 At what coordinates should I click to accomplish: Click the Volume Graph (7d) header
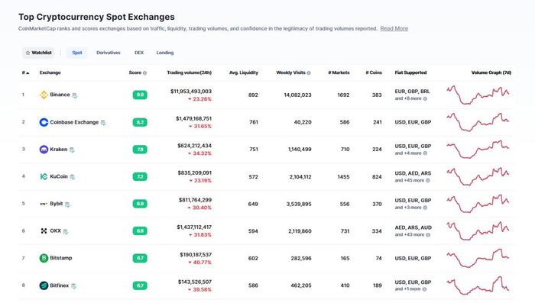pos(491,73)
